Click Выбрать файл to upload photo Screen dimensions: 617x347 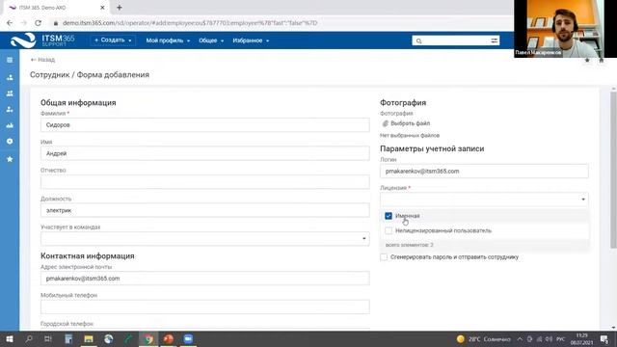[410, 123]
